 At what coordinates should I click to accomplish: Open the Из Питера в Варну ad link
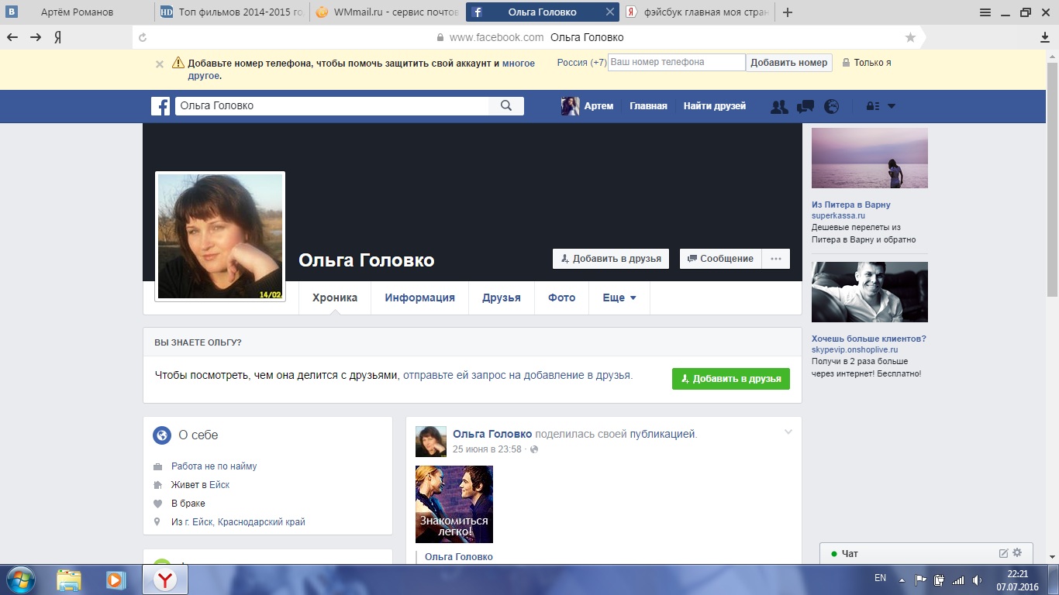click(x=851, y=205)
